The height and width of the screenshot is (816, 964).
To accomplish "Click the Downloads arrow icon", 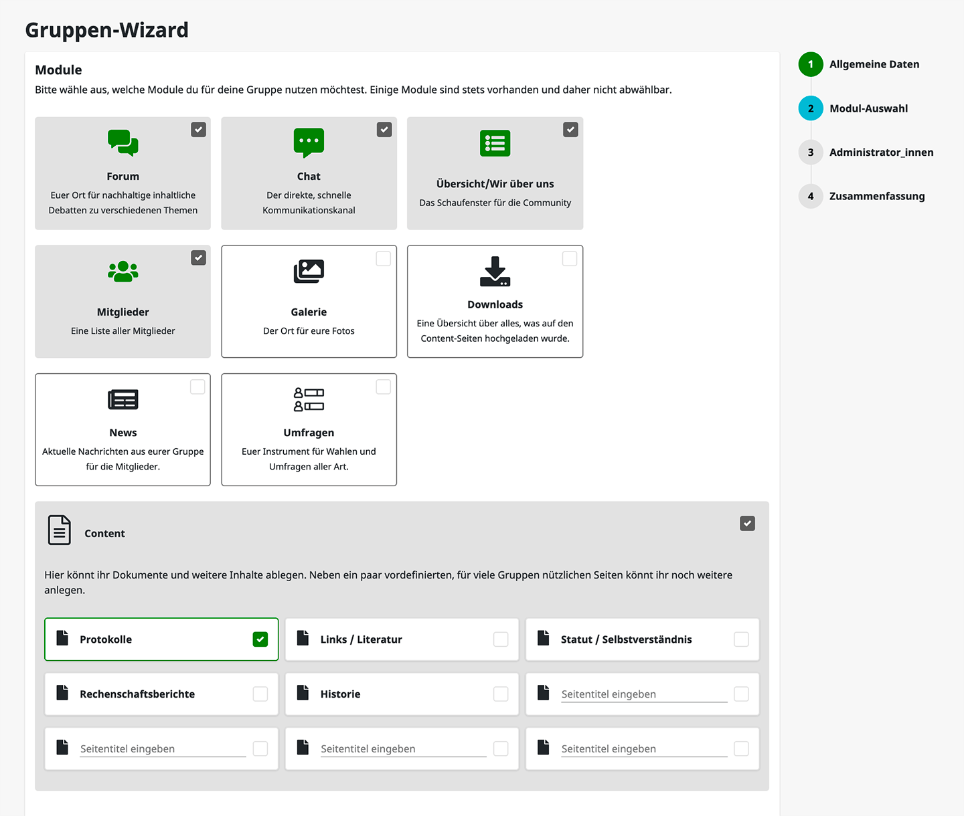I will [495, 271].
